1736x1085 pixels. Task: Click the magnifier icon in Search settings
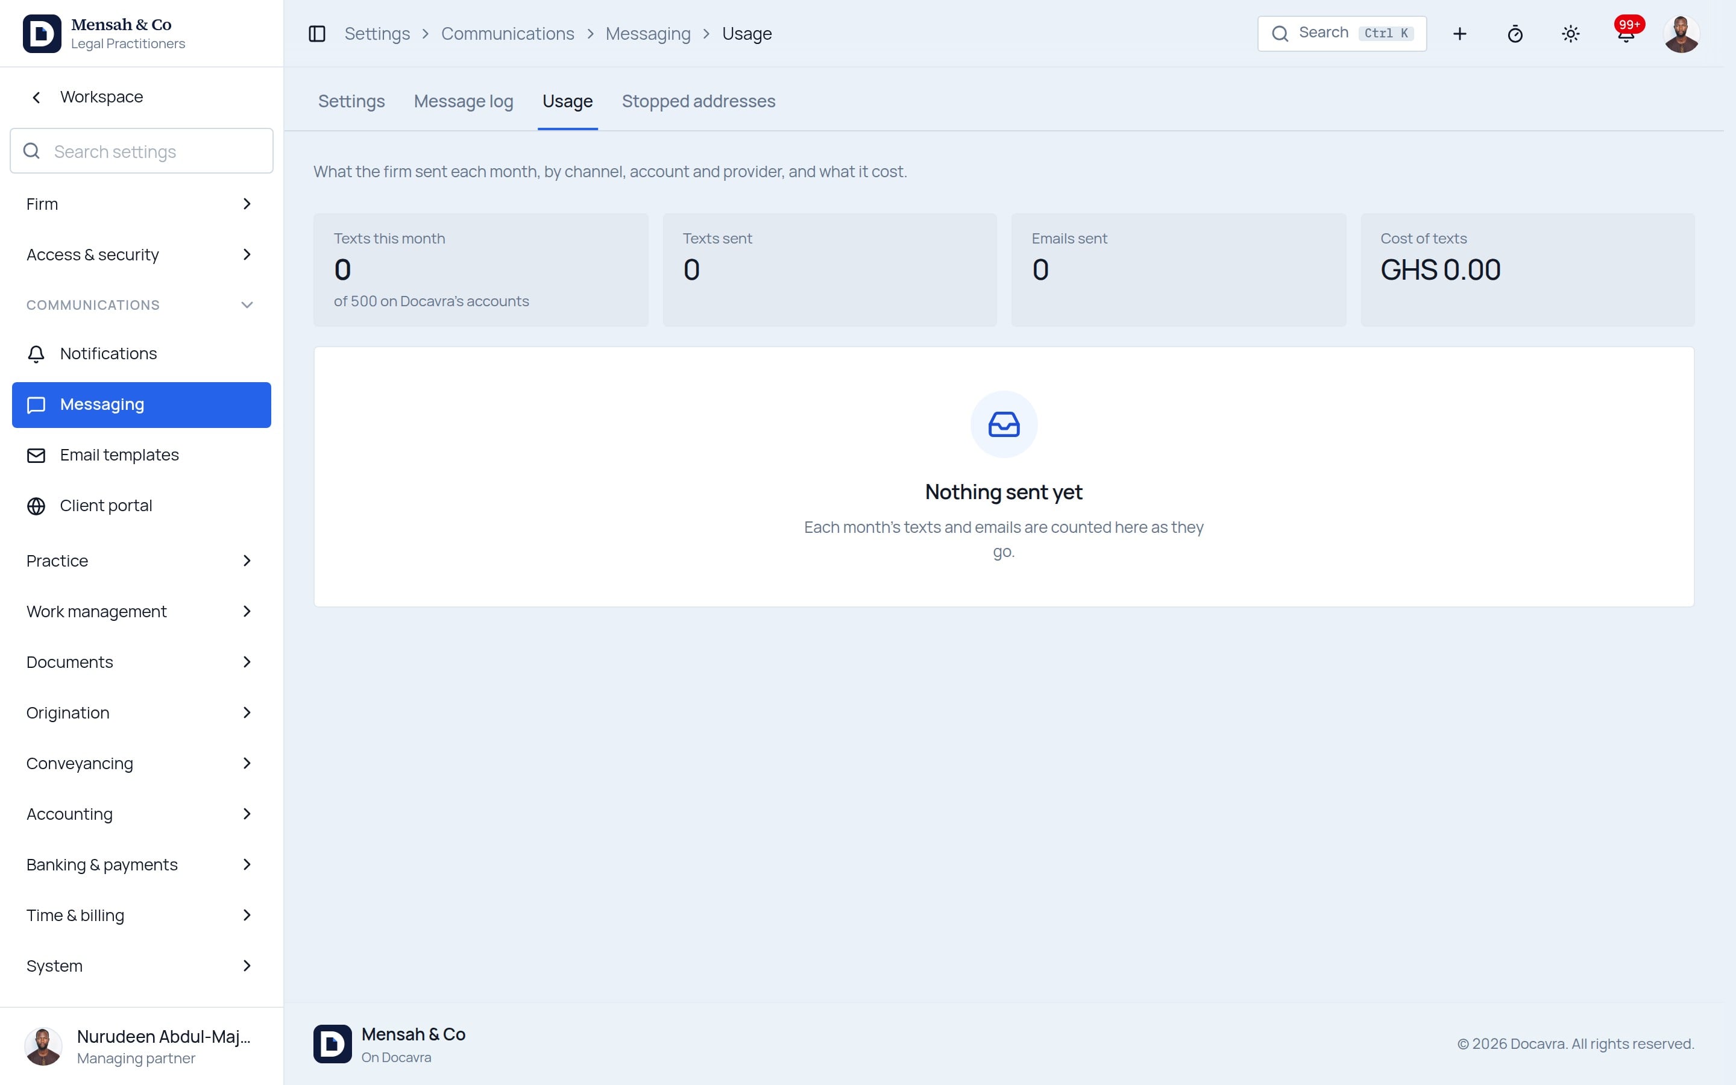pyautogui.click(x=31, y=151)
